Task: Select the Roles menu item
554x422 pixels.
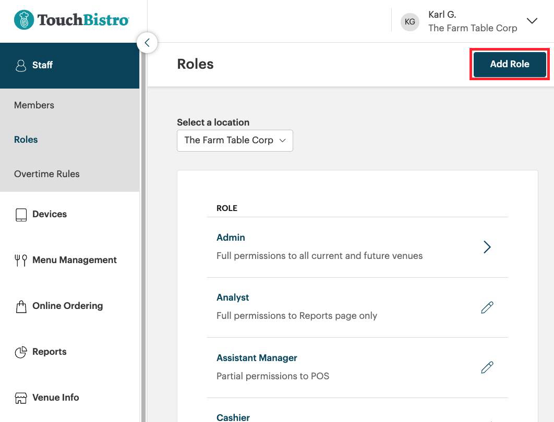Action: pyautogui.click(x=26, y=139)
